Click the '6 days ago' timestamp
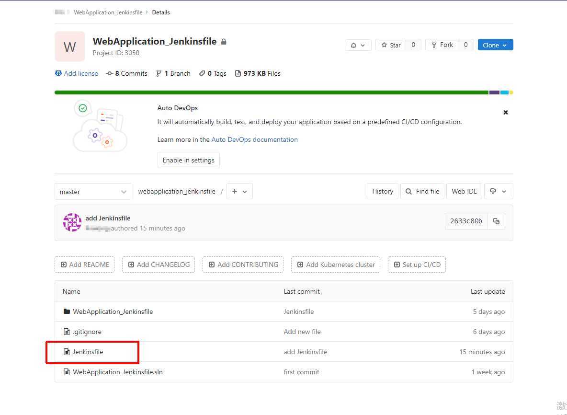567x415 pixels. tap(489, 332)
